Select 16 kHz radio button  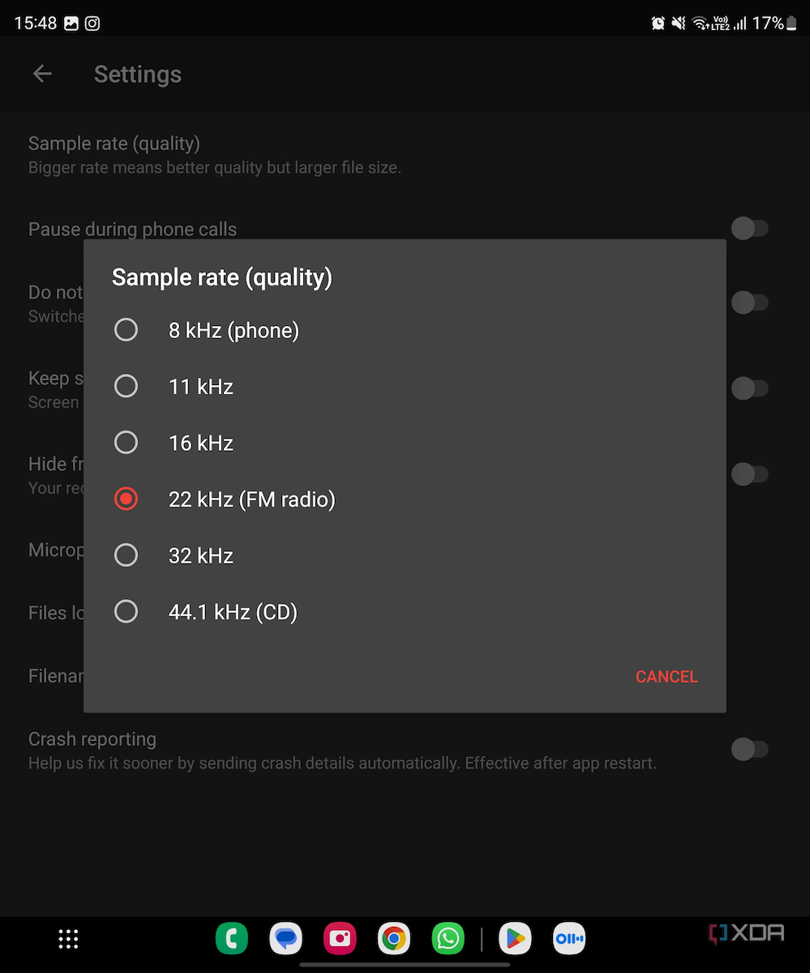pyautogui.click(x=126, y=443)
